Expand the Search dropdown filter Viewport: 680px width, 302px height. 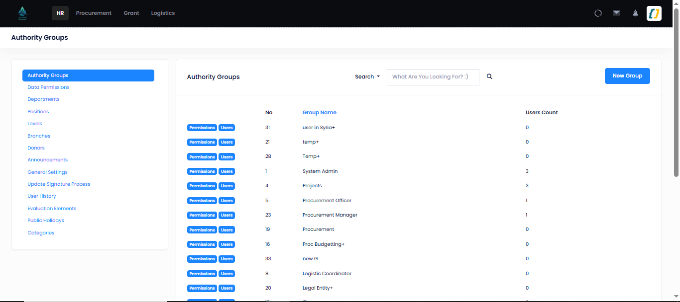point(367,76)
